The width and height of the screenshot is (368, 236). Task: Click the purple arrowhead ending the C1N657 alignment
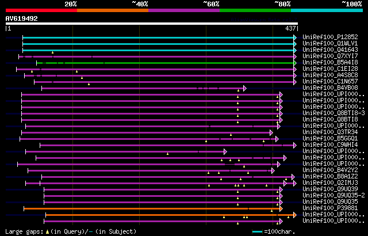(x=295, y=82)
